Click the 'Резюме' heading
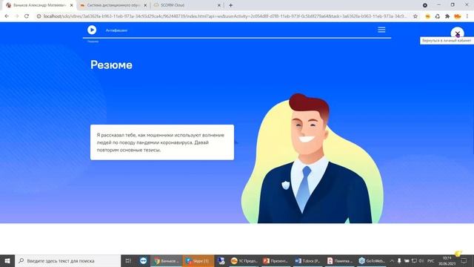 (x=111, y=65)
